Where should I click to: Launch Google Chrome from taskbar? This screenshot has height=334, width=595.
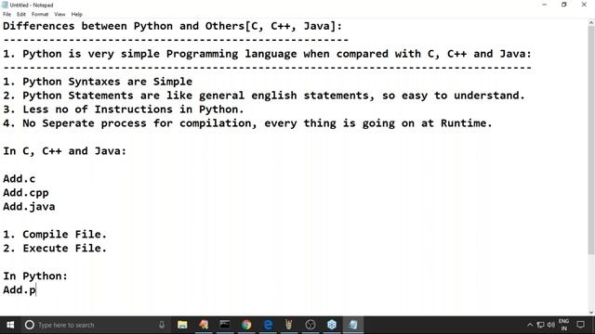pos(246,325)
